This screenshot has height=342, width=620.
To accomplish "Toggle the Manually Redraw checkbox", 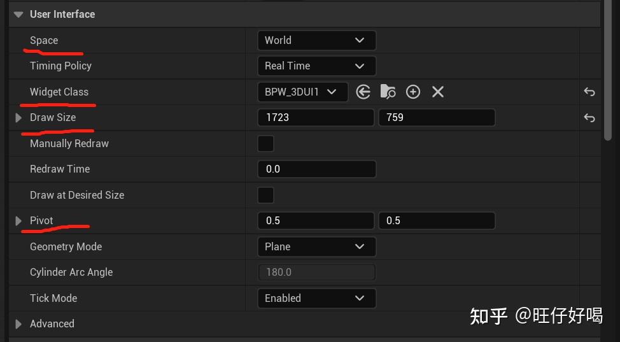I will tap(265, 143).
